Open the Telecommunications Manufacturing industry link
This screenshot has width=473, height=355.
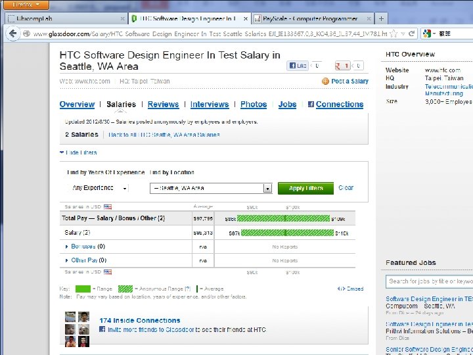click(x=449, y=90)
